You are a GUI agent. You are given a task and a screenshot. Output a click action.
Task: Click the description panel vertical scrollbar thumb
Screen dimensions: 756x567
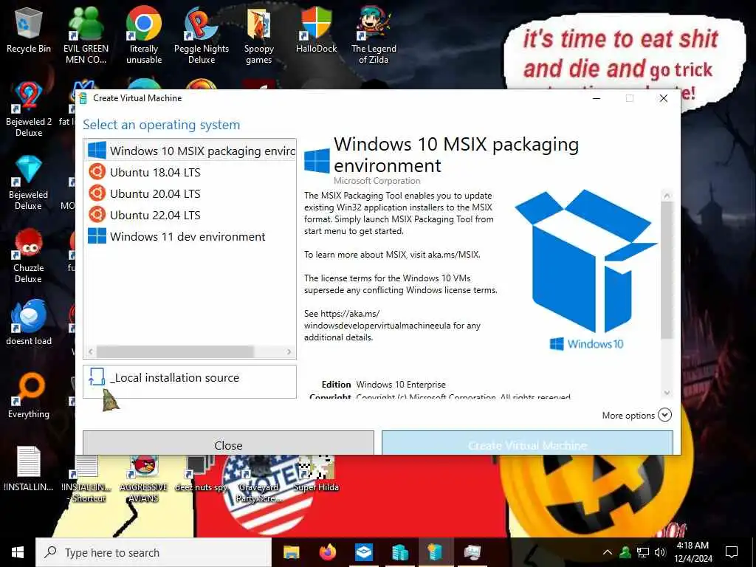point(667,270)
